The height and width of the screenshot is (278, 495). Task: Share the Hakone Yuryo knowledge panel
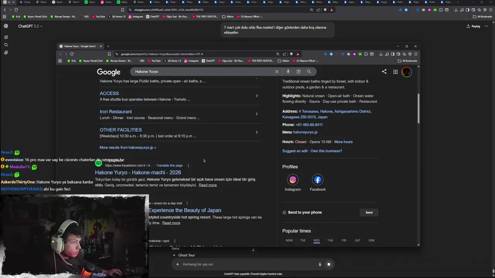pos(384,71)
